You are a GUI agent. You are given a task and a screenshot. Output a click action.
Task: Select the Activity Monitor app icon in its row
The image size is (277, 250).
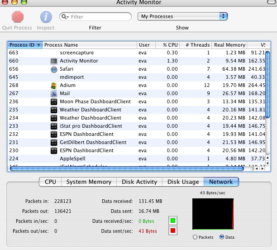pyautogui.click(x=54, y=61)
